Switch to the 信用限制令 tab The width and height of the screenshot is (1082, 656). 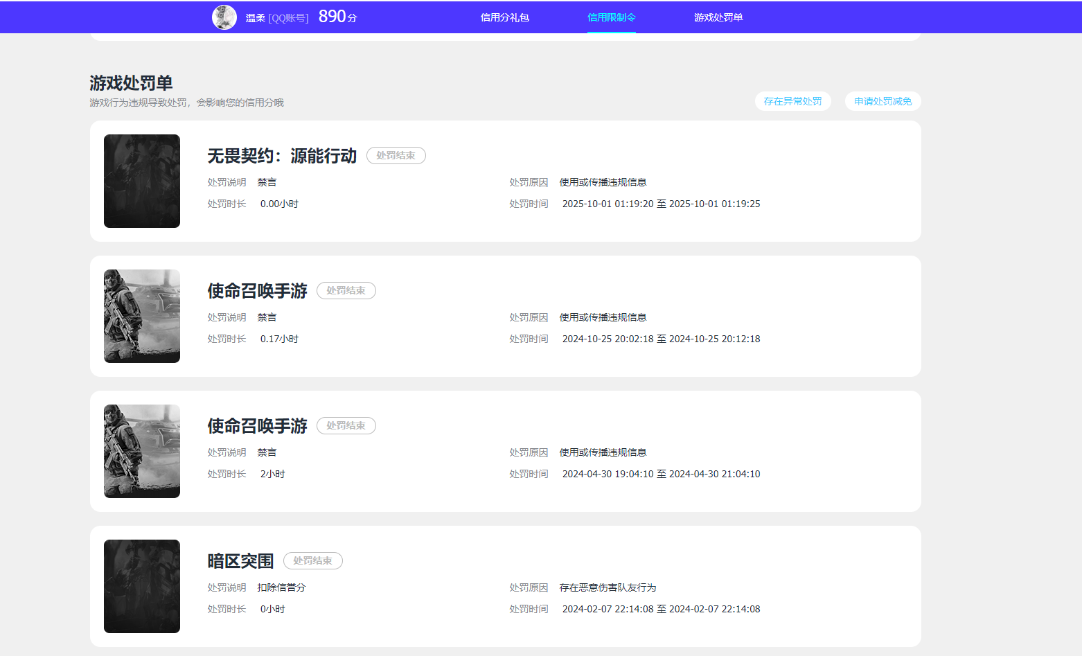[612, 17]
